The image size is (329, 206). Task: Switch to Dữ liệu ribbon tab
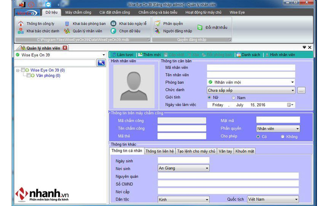(x=52, y=12)
